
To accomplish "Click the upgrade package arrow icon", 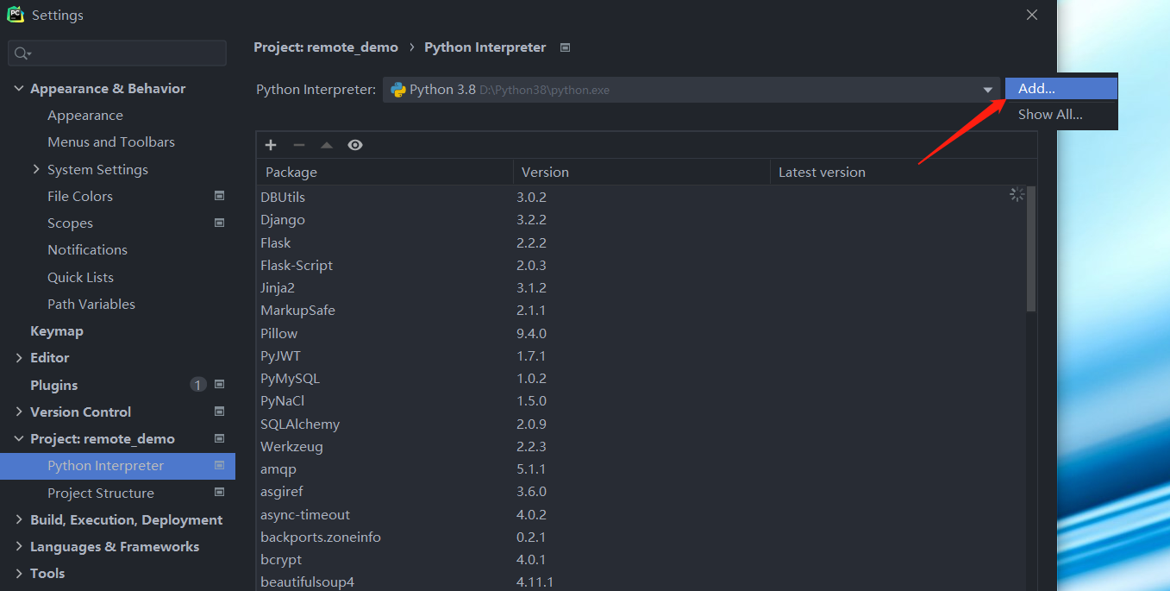I will (x=327, y=145).
